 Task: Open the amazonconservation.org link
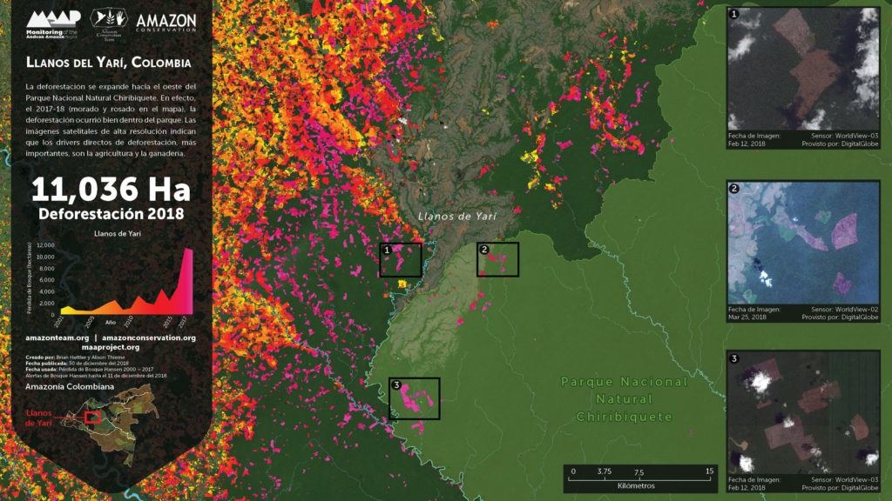click(x=148, y=337)
